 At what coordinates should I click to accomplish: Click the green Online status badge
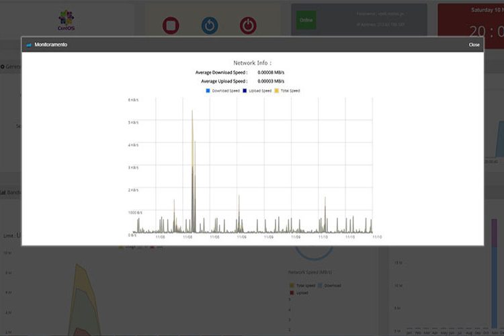306,20
